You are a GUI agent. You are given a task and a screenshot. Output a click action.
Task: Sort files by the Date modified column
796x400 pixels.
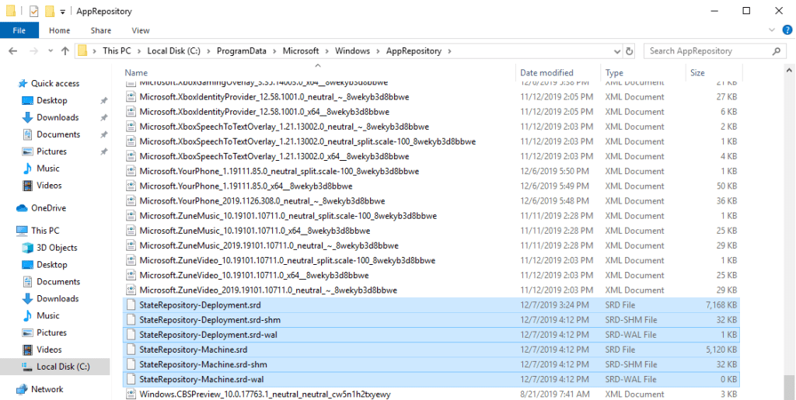point(546,73)
